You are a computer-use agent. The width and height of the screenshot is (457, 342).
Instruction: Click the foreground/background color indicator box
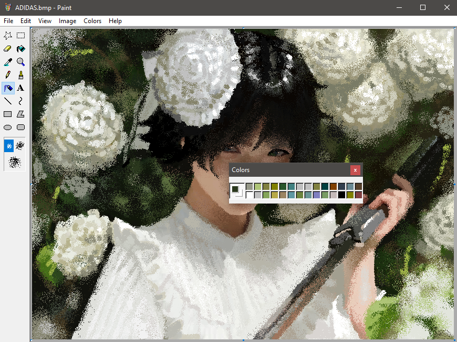tap(237, 191)
